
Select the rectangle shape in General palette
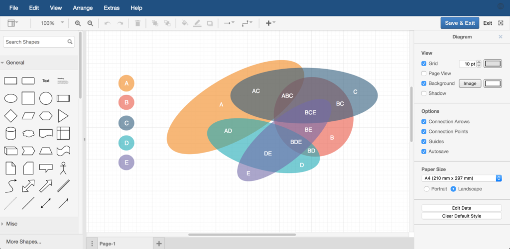point(11,81)
